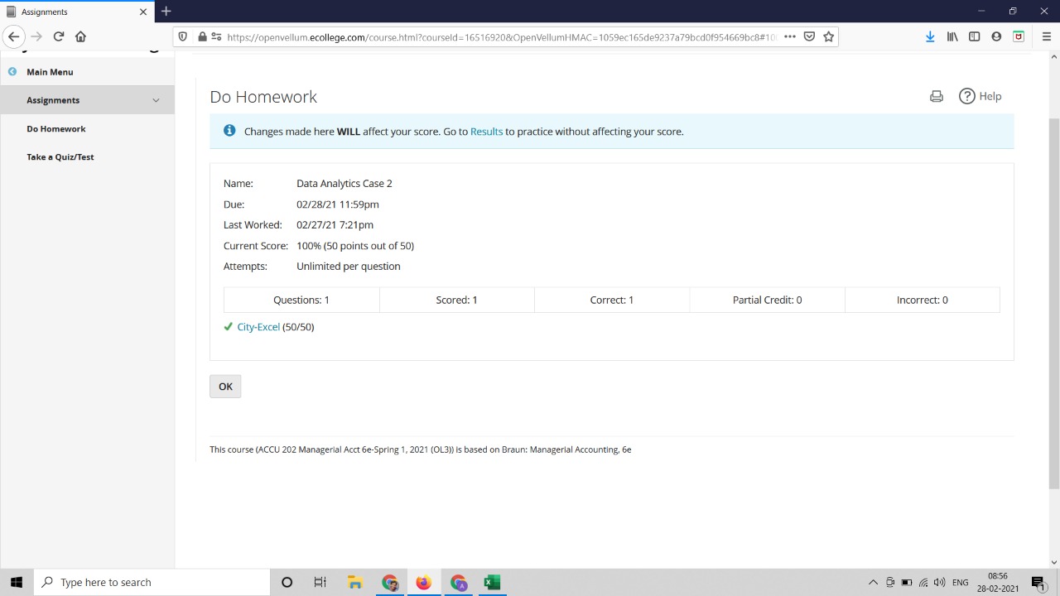Viewport: 1060px width, 596px height.
Task: Show hidden system tray icons
Action: 873,582
